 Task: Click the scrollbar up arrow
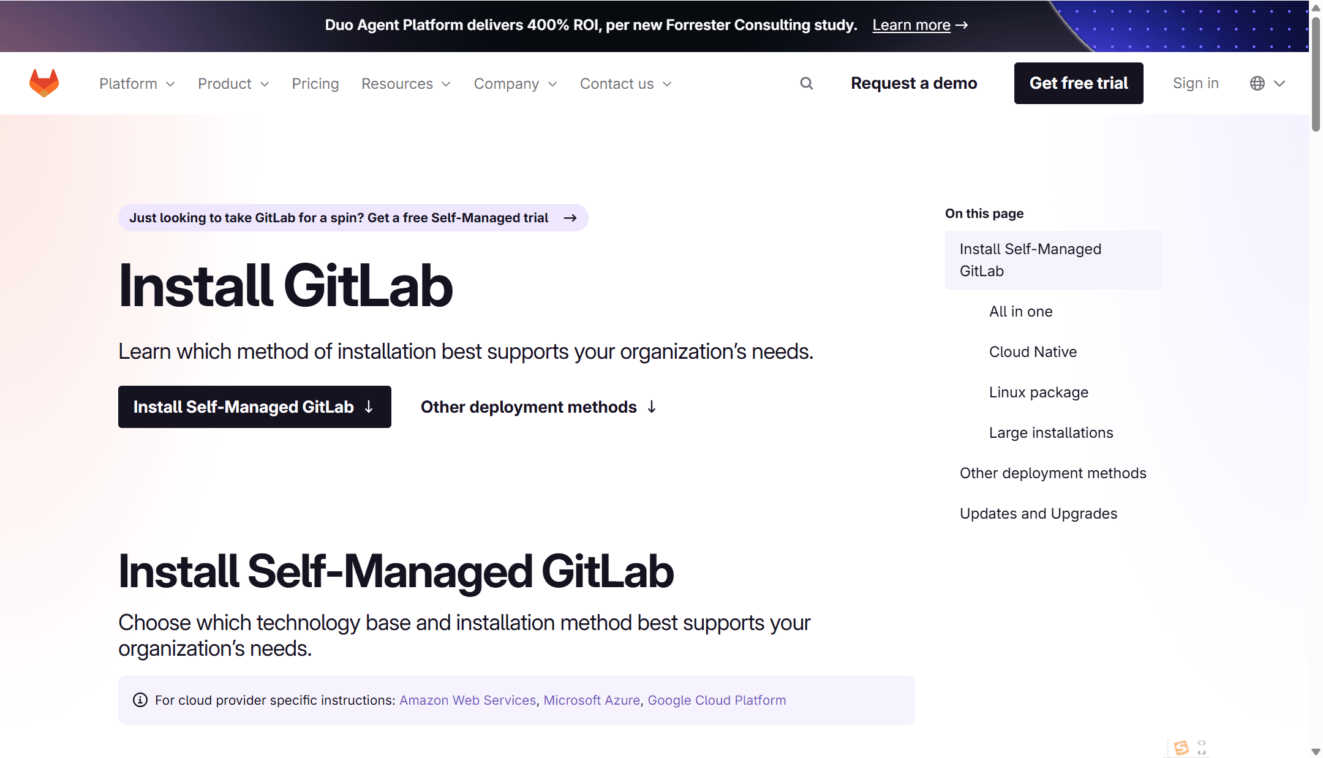[1316, 7]
